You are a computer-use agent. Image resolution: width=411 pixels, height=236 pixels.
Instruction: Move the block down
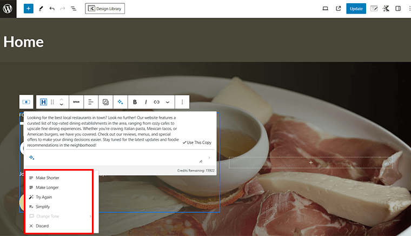pos(61,104)
